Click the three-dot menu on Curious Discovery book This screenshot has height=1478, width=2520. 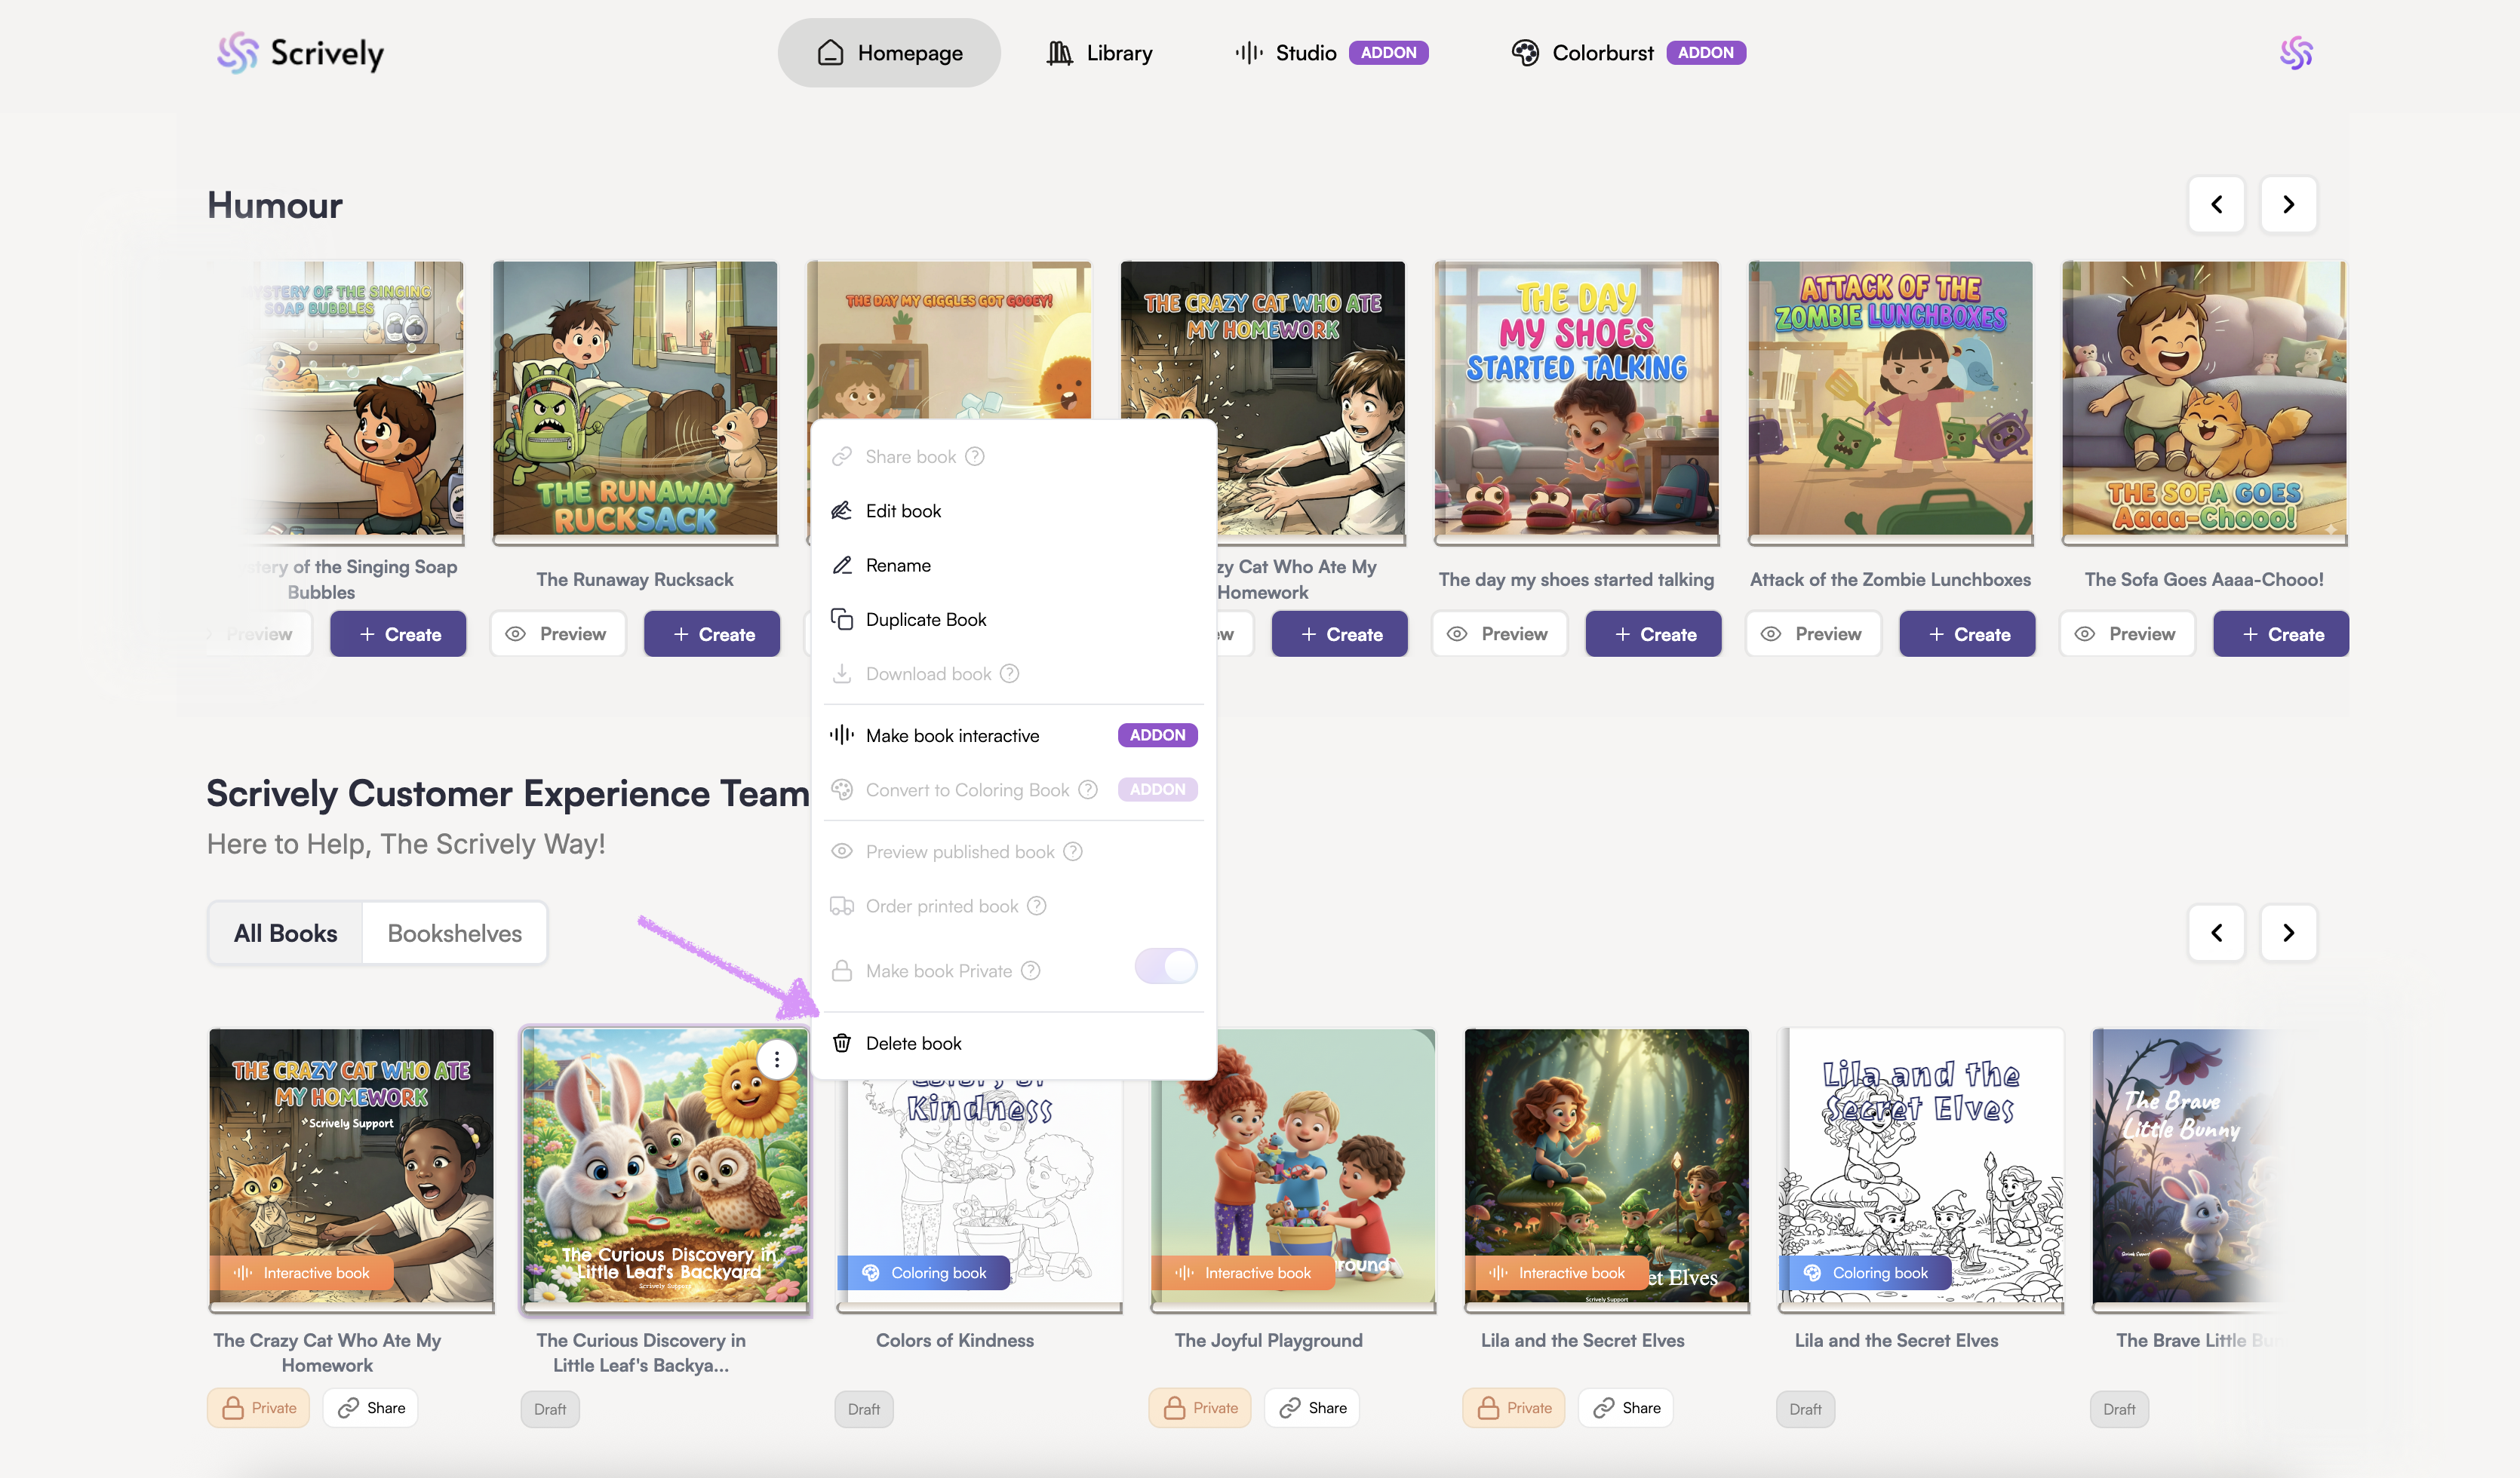777,1059
